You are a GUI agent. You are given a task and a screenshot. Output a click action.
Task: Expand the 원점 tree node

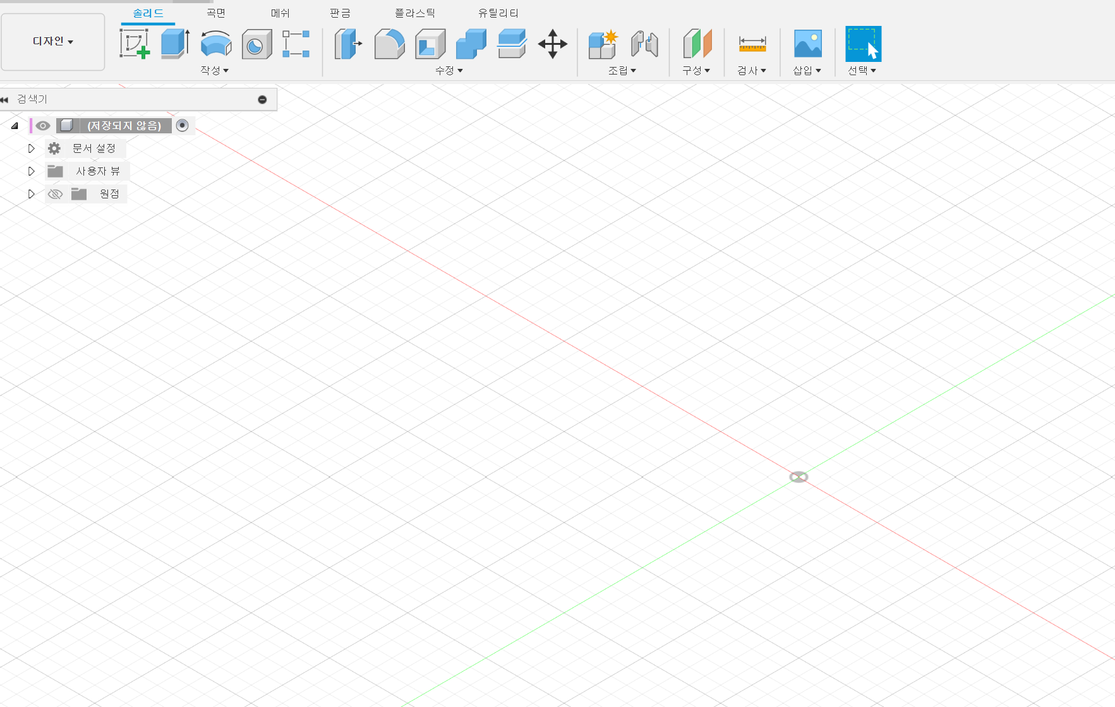point(31,194)
